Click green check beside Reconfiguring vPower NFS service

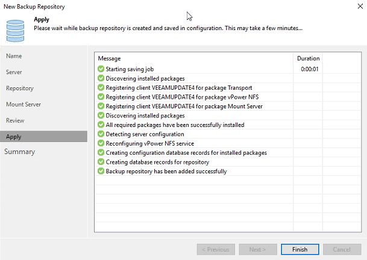pos(101,143)
